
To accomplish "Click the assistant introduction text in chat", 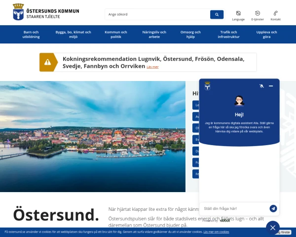I will pos(239,127).
